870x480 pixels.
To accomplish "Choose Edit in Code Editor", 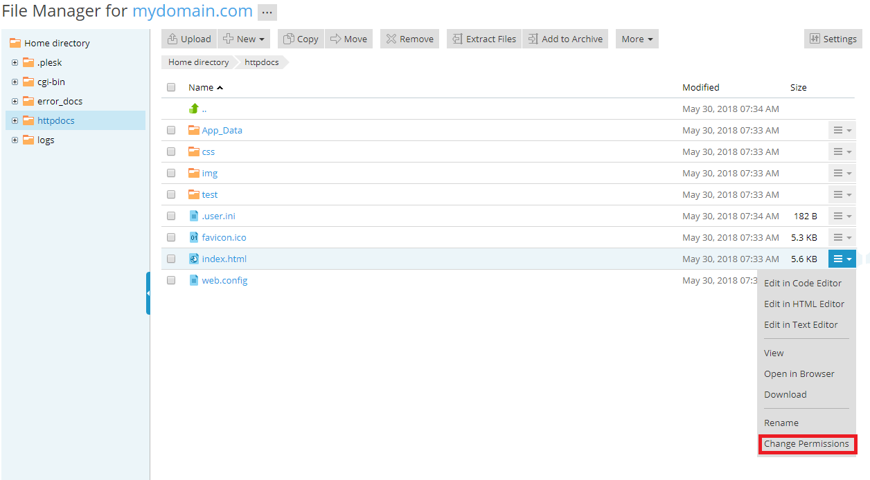I will pyautogui.click(x=802, y=283).
